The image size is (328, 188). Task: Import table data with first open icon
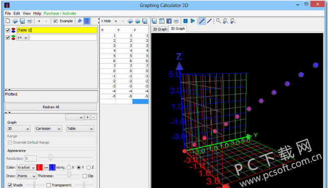(130, 21)
